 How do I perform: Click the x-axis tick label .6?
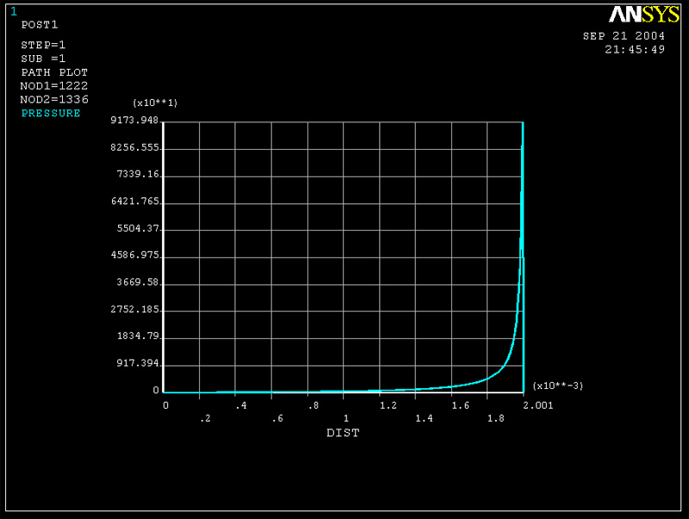[x=277, y=419]
